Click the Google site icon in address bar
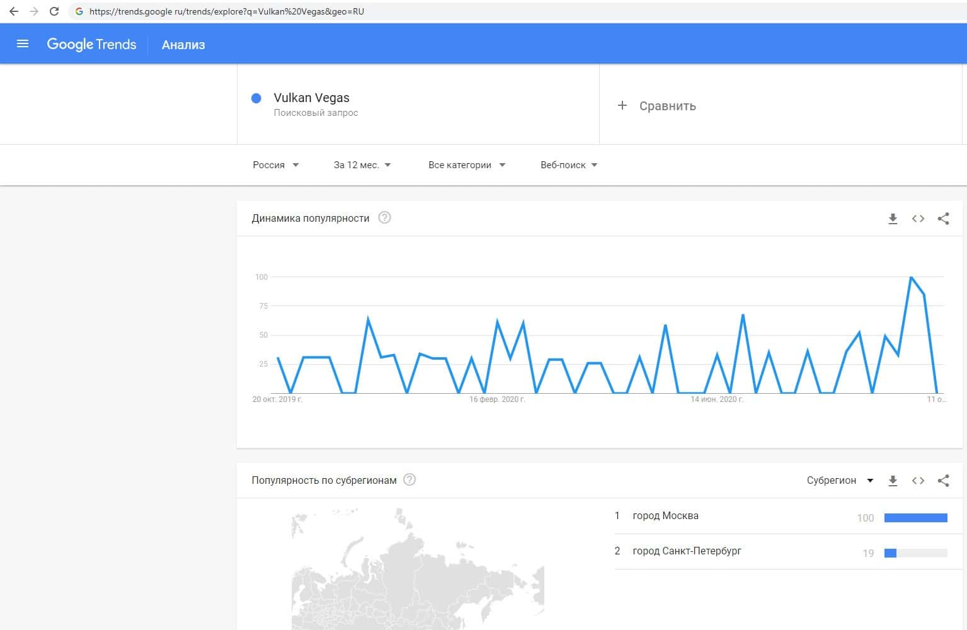The height and width of the screenshot is (630, 967). click(x=79, y=11)
